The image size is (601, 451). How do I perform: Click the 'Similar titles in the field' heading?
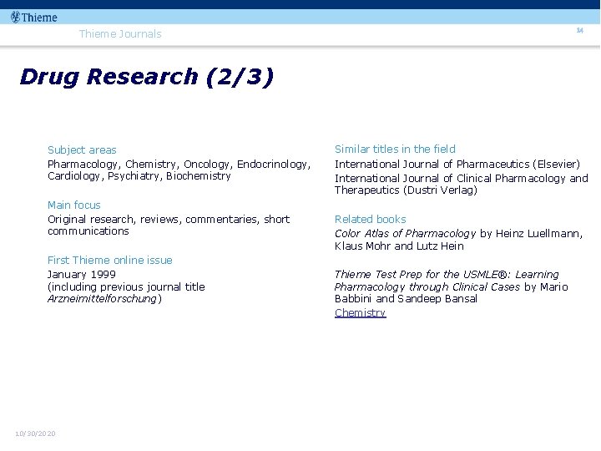pos(395,149)
